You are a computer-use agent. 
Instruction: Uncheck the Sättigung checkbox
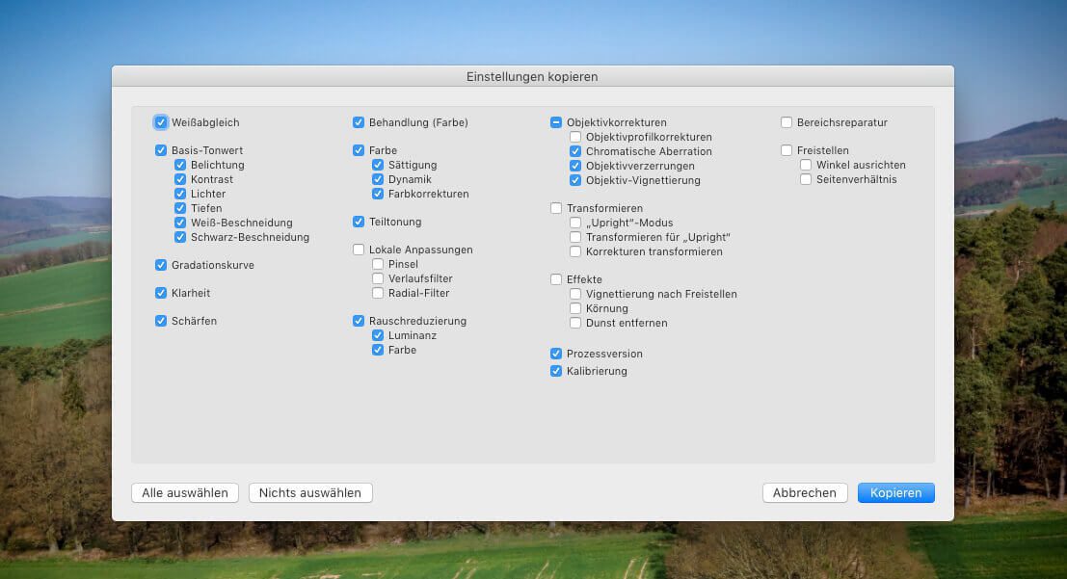378,165
